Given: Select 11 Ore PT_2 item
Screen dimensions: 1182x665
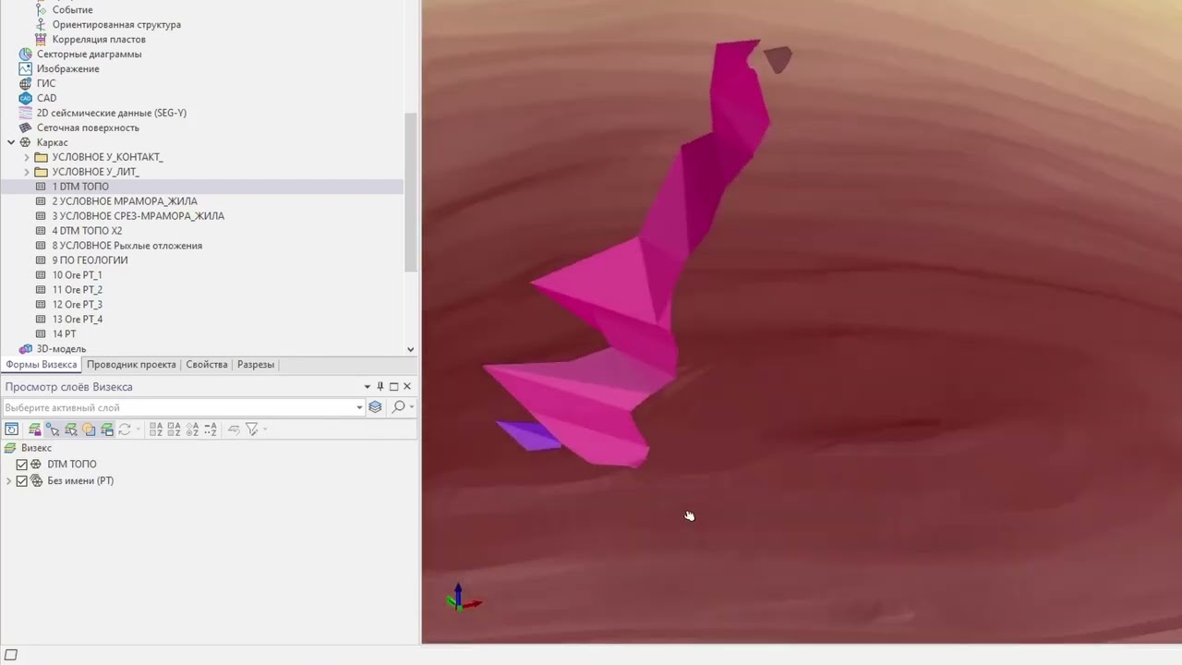Looking at the screenshot, I should point(77,290).
